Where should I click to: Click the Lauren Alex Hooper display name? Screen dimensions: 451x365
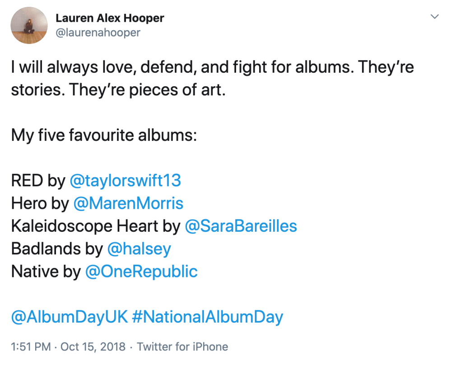[x=110, y=19]
